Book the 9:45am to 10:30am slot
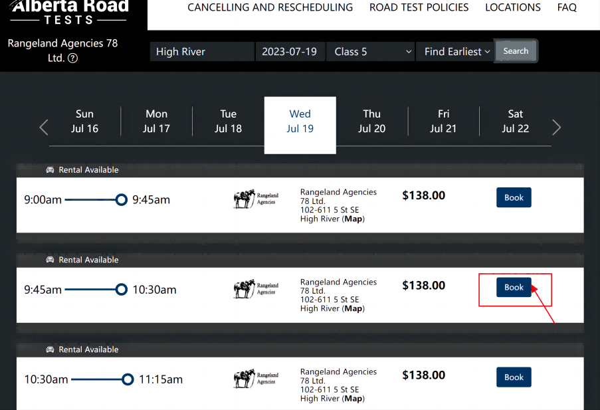Screen dimensions: 600x410 (x=514, y=288)
